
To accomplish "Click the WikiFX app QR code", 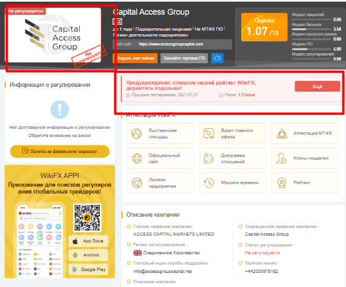I will (87, 217).
